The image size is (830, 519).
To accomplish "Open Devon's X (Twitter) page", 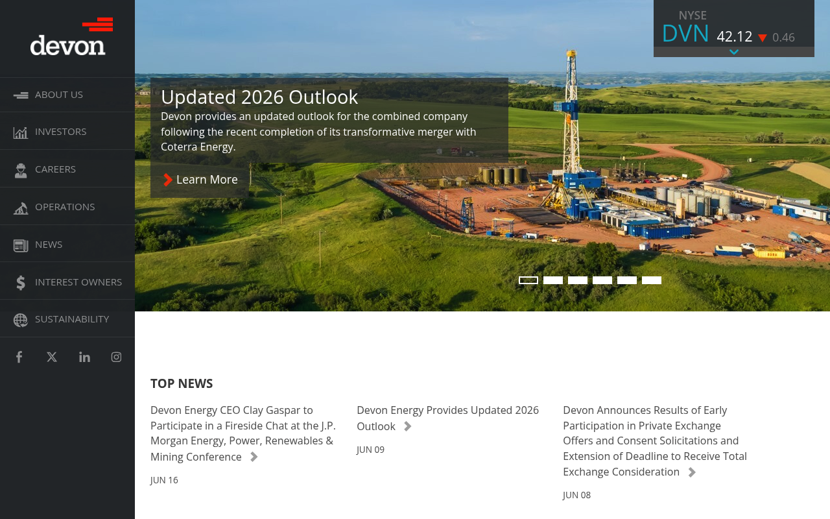I will (x=52, y=357).
